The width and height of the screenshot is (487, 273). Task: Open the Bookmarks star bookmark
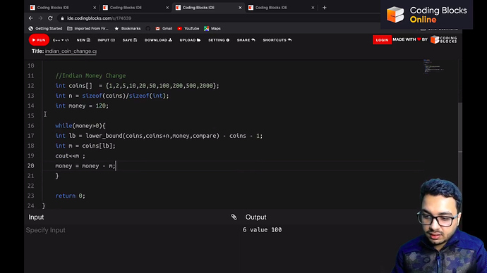point(127,28)
